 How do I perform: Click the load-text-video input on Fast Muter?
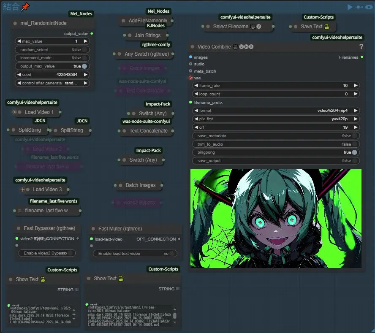tap(91, 239)
